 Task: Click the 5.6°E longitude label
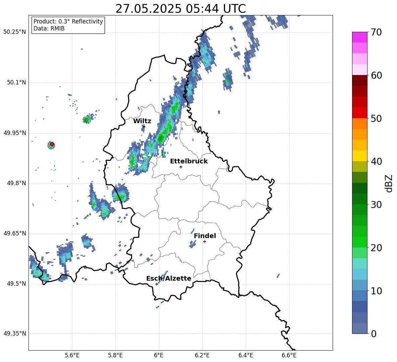(x=72, y=355)
